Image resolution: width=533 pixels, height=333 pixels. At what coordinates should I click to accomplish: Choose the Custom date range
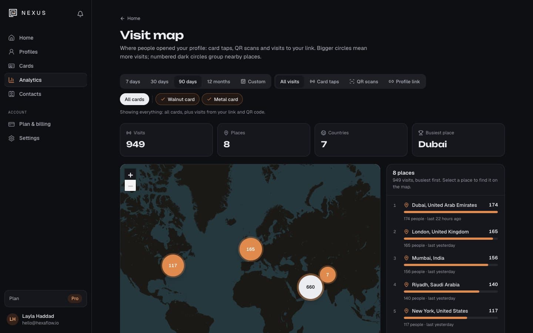click(x=253, y=81)
